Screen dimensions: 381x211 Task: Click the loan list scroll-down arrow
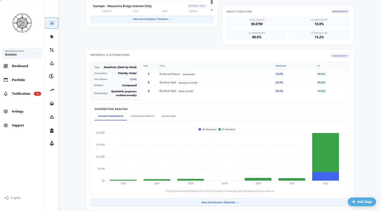(x=212, y=10)
